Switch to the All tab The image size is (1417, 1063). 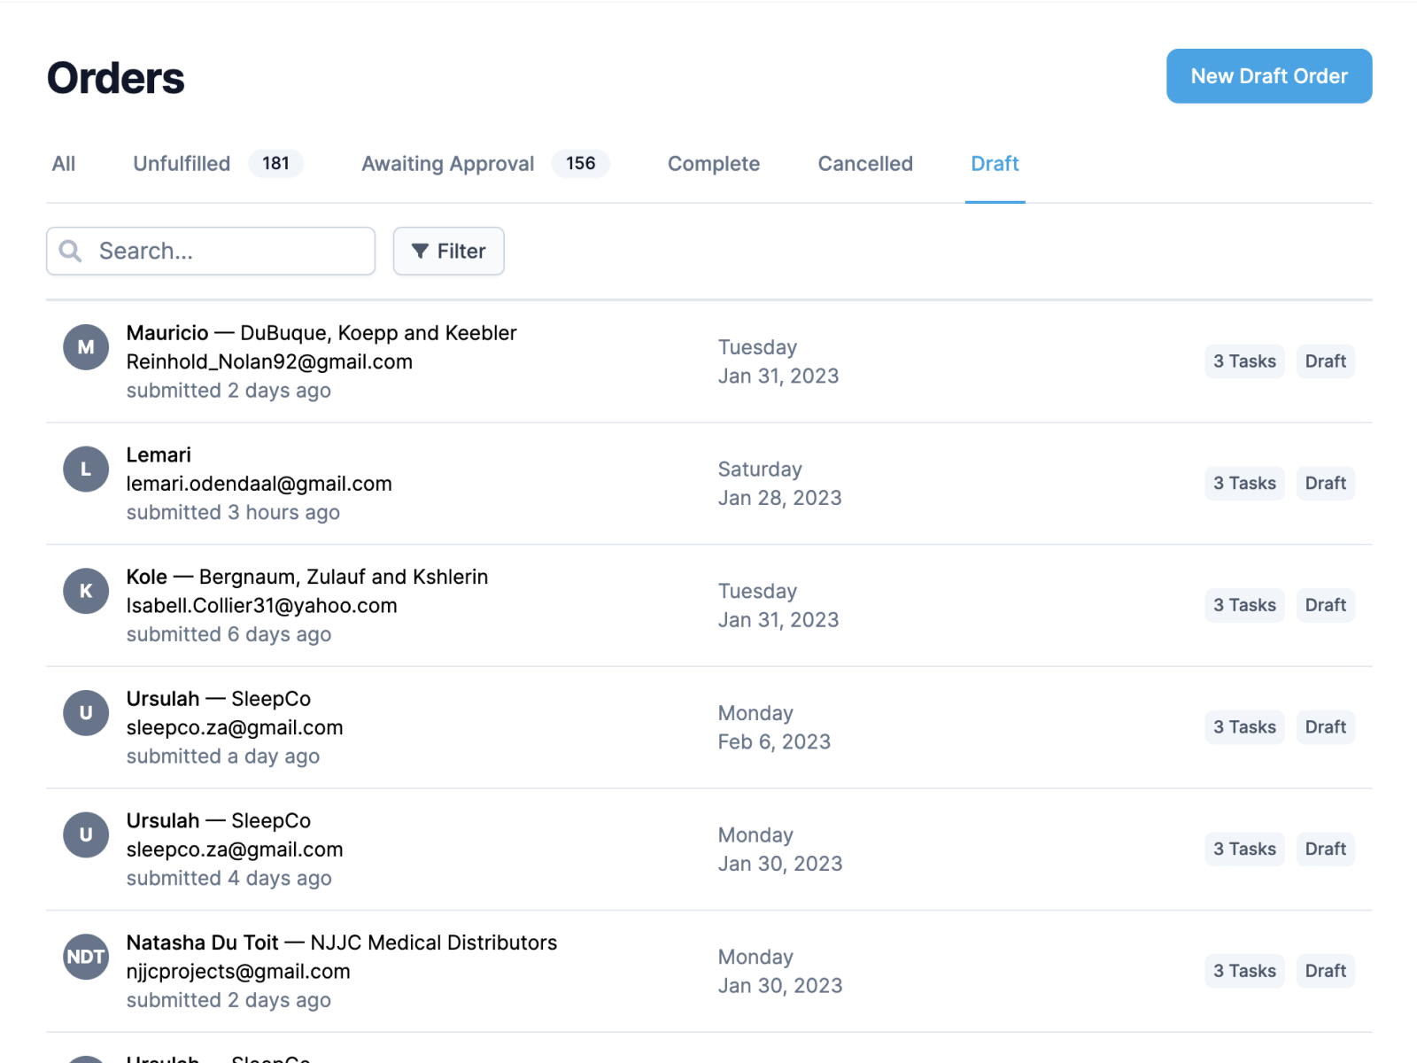click(64, 164)
